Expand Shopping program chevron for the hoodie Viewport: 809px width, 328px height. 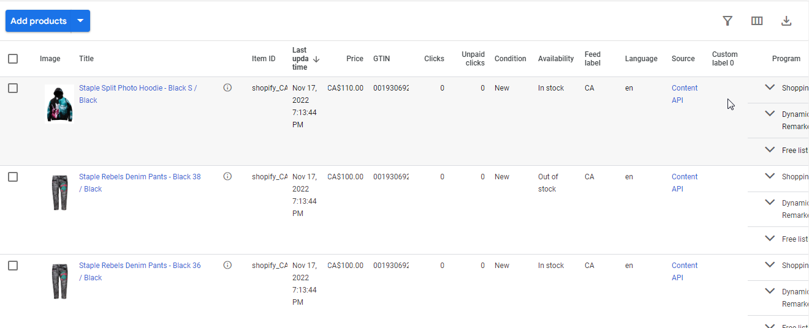(x=770, y=88)
